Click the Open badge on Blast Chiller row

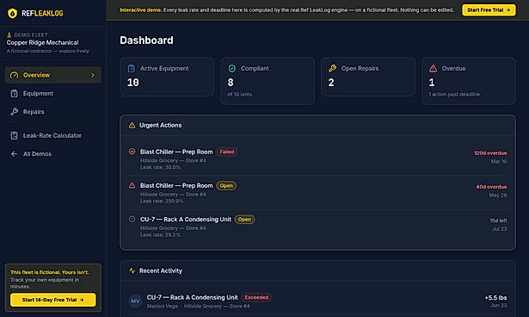coord(226,185)
